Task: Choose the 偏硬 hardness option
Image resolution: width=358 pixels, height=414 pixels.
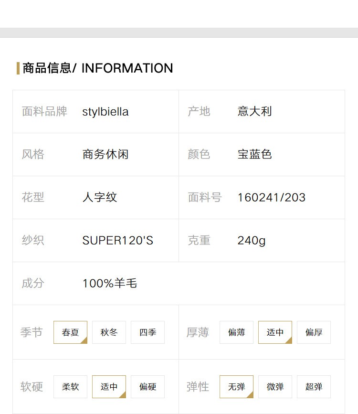Action: click(147, 386)
